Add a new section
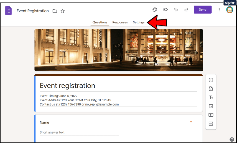Image resolution: width=237 pixels, height=143 pixels. 211,124
